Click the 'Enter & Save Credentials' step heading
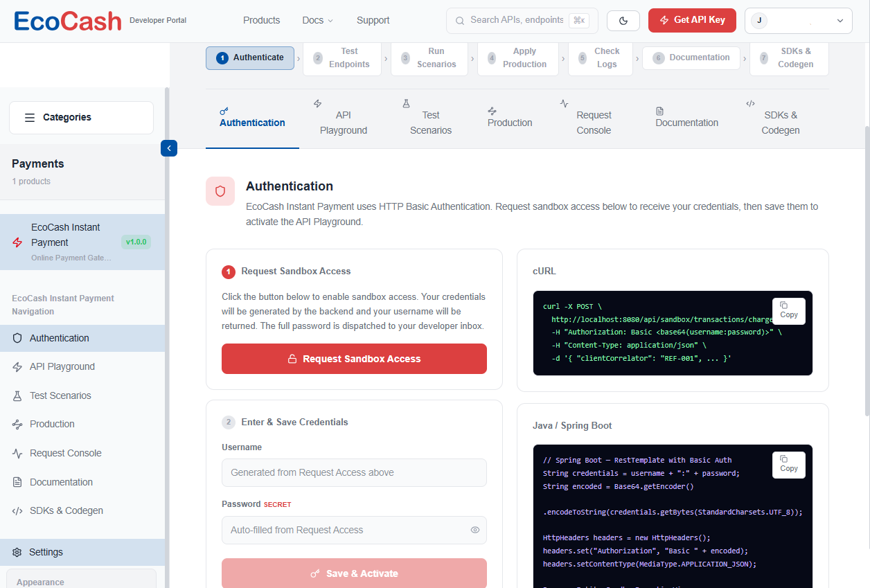 tap(294, 422)
